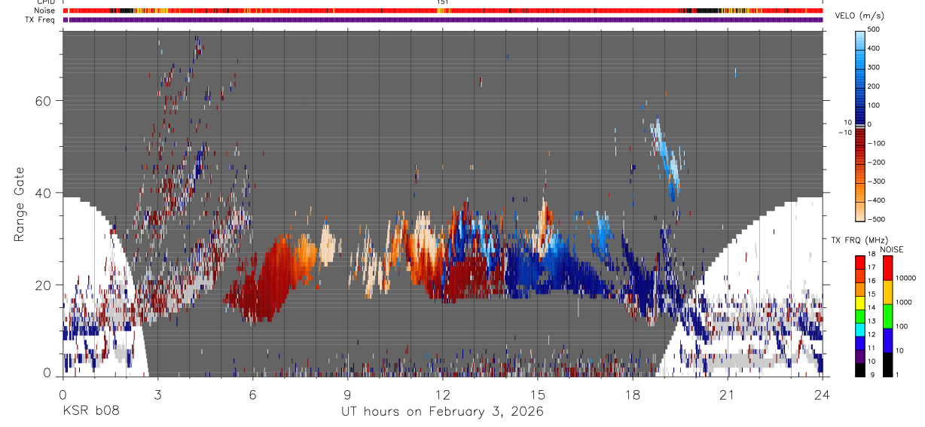The width and height of the screenshot is (925, 427).
Task: Click the 6 tick on the UT hours axis
Action: pos(252,394)
